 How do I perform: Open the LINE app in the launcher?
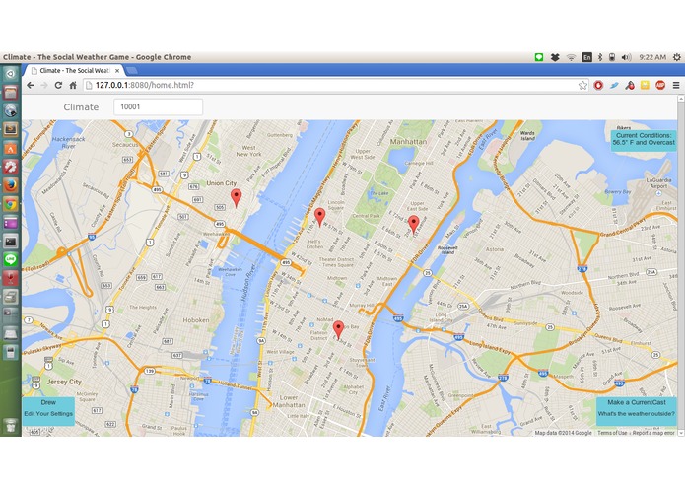tap(11, 260)
